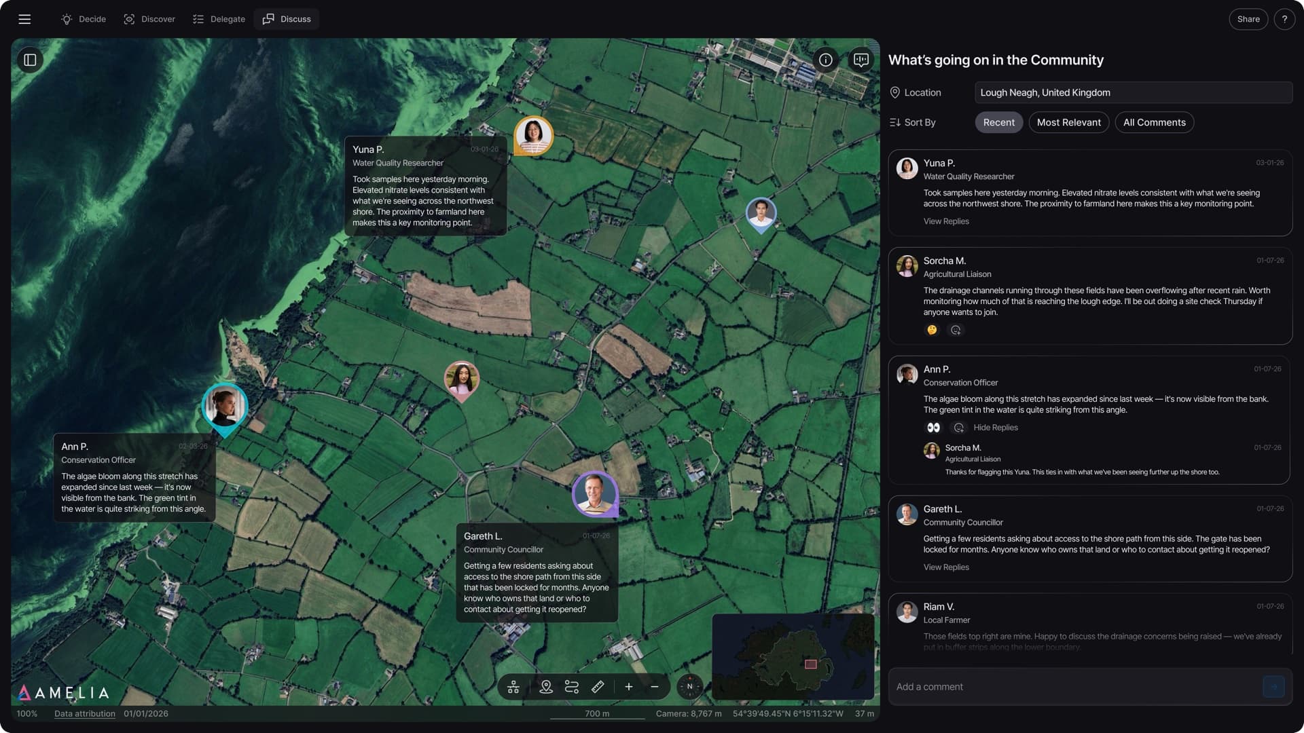The width and height of the screenshot is (1304, 733).
Task: Select the Most Relevant sort option
Action: (1068, 122)
